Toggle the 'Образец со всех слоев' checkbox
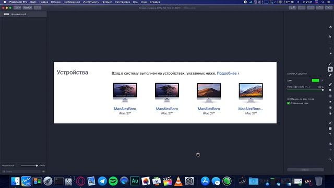334x188 pixels. 289,99
